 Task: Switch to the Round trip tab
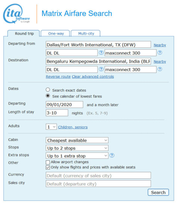click(x=23, y=33)
